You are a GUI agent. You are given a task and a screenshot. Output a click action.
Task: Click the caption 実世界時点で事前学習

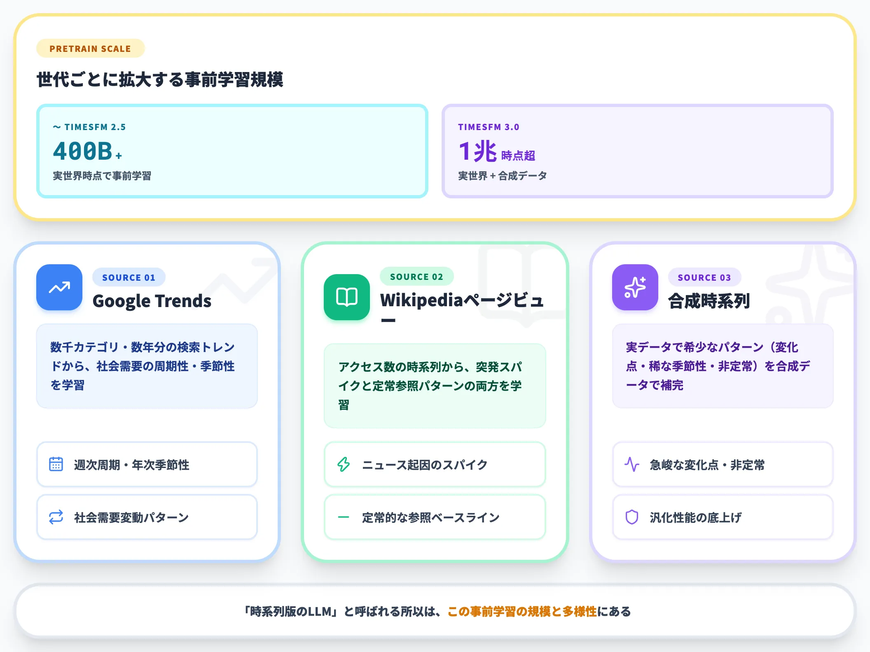point(102,176)
